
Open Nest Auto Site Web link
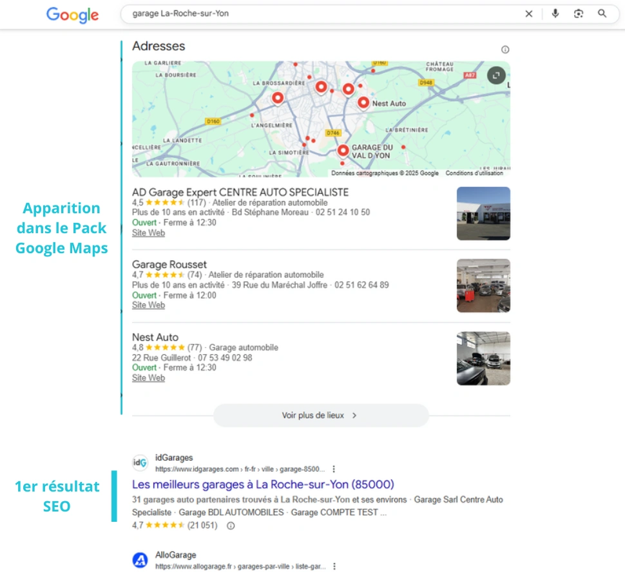148,378
